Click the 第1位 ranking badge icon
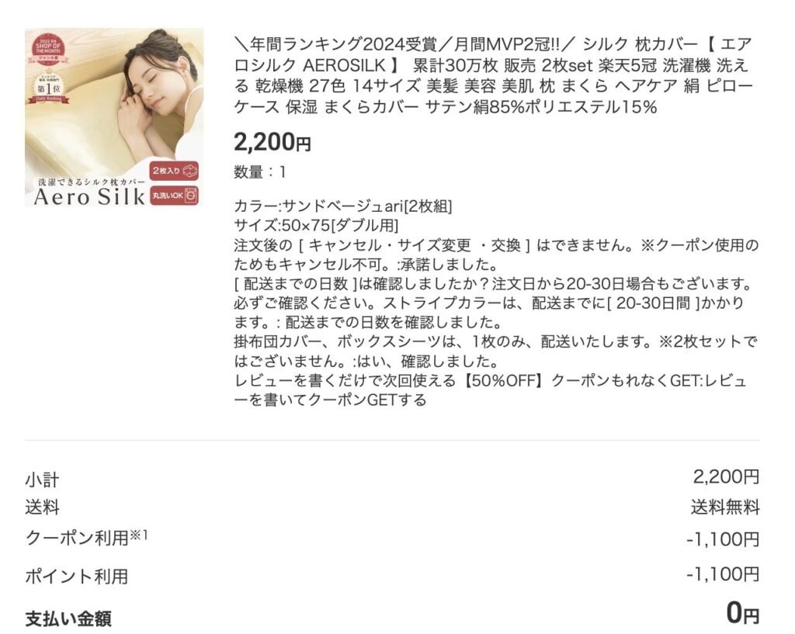 coord(49,88)
